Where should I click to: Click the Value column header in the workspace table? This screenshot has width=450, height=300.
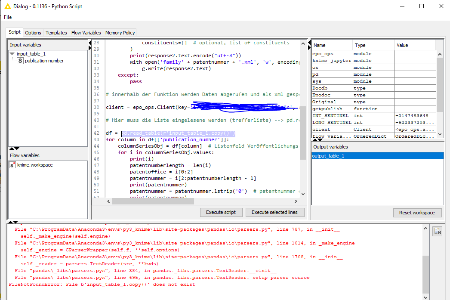tap(415, 45)
